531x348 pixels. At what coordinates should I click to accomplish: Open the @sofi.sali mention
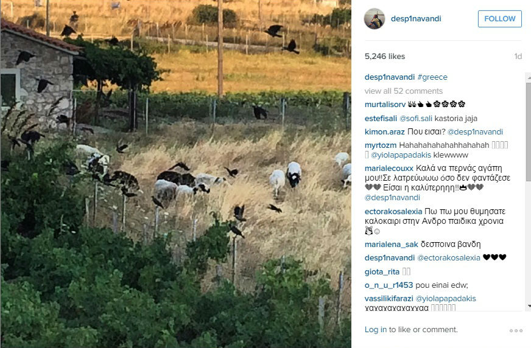click(416, 119)
